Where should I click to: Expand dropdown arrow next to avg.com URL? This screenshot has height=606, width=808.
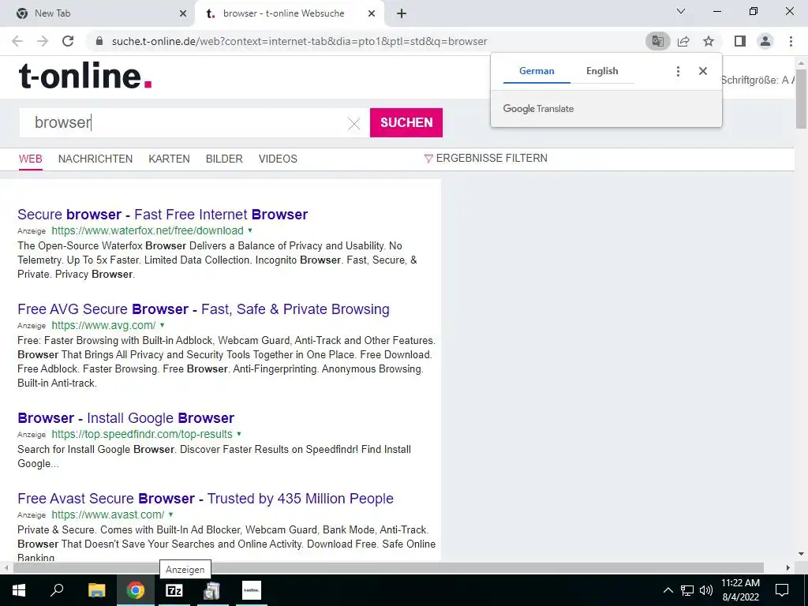point(163,325)
